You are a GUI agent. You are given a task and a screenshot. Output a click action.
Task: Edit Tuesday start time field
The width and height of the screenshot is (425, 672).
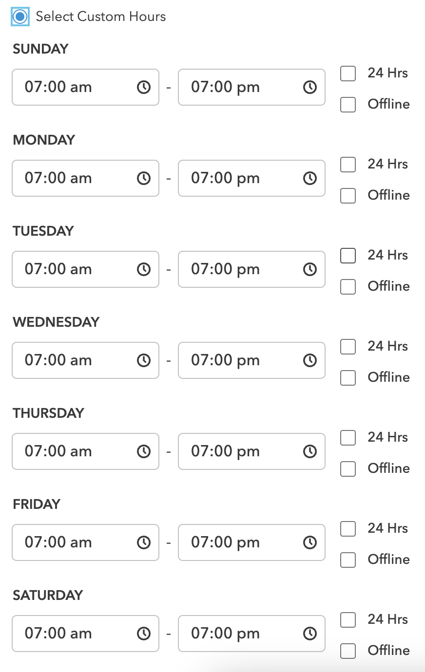pos(85,269)
